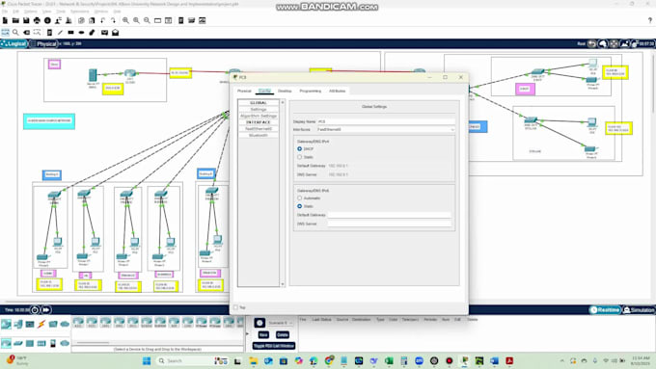Choose Connections lightning bolt category
The width and height of the screenshot is (656, 369).
(x=41, y=324)
